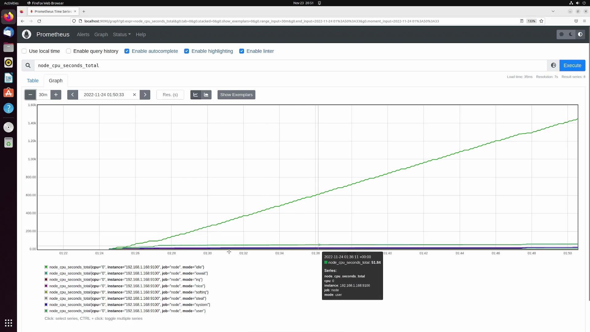Screen dimensions: 590x332
Task: Select the light theme gear-sun icon
Action: pyautogui.click(x=561, y=34)
